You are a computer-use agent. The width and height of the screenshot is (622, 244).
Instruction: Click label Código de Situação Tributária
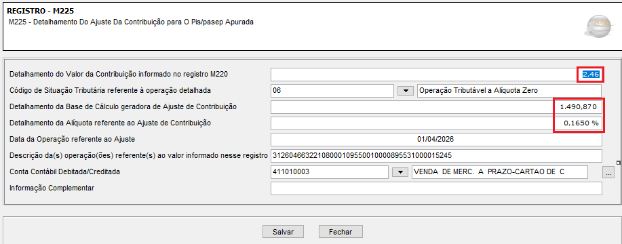(x=110, y=90)
